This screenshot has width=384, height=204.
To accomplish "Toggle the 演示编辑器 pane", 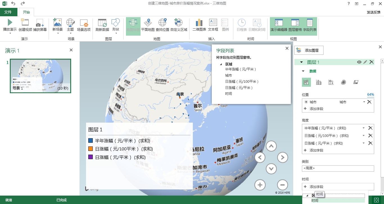I will coord(279,26).
